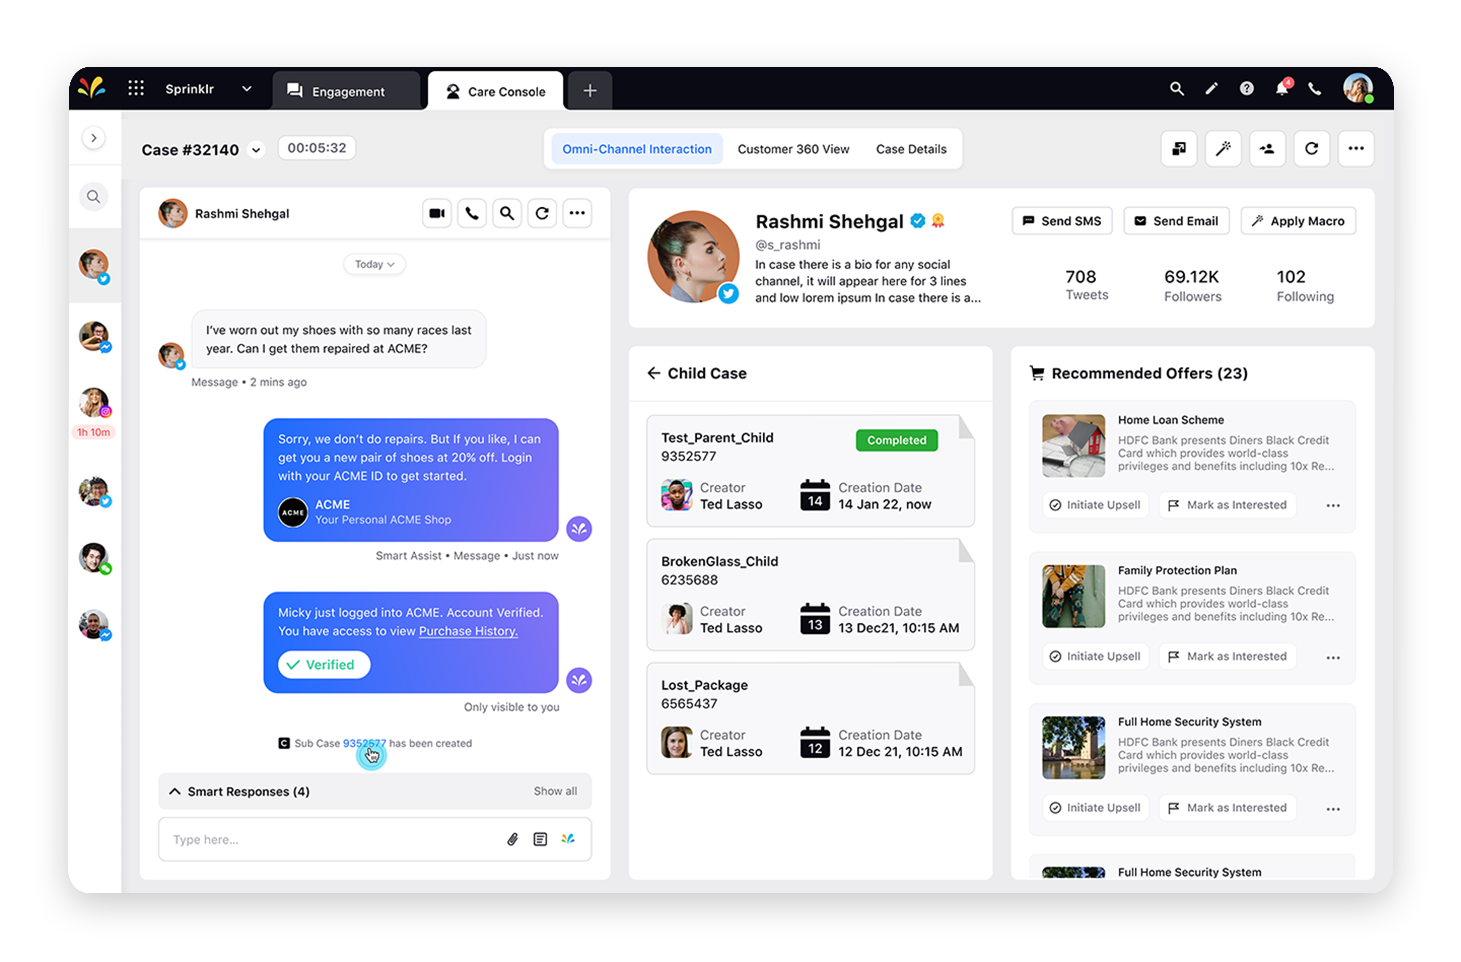The width and height of the screenshot is (1461, 962).
Task: Refresh the chat conversation
Action: 541,213
